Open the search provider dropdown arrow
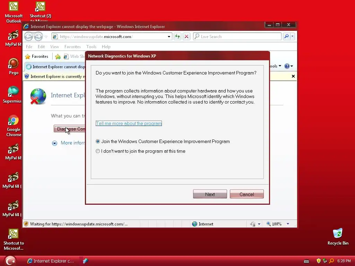Screen dimensions: 355x266 pyautogui.click(x=293, y=36)
